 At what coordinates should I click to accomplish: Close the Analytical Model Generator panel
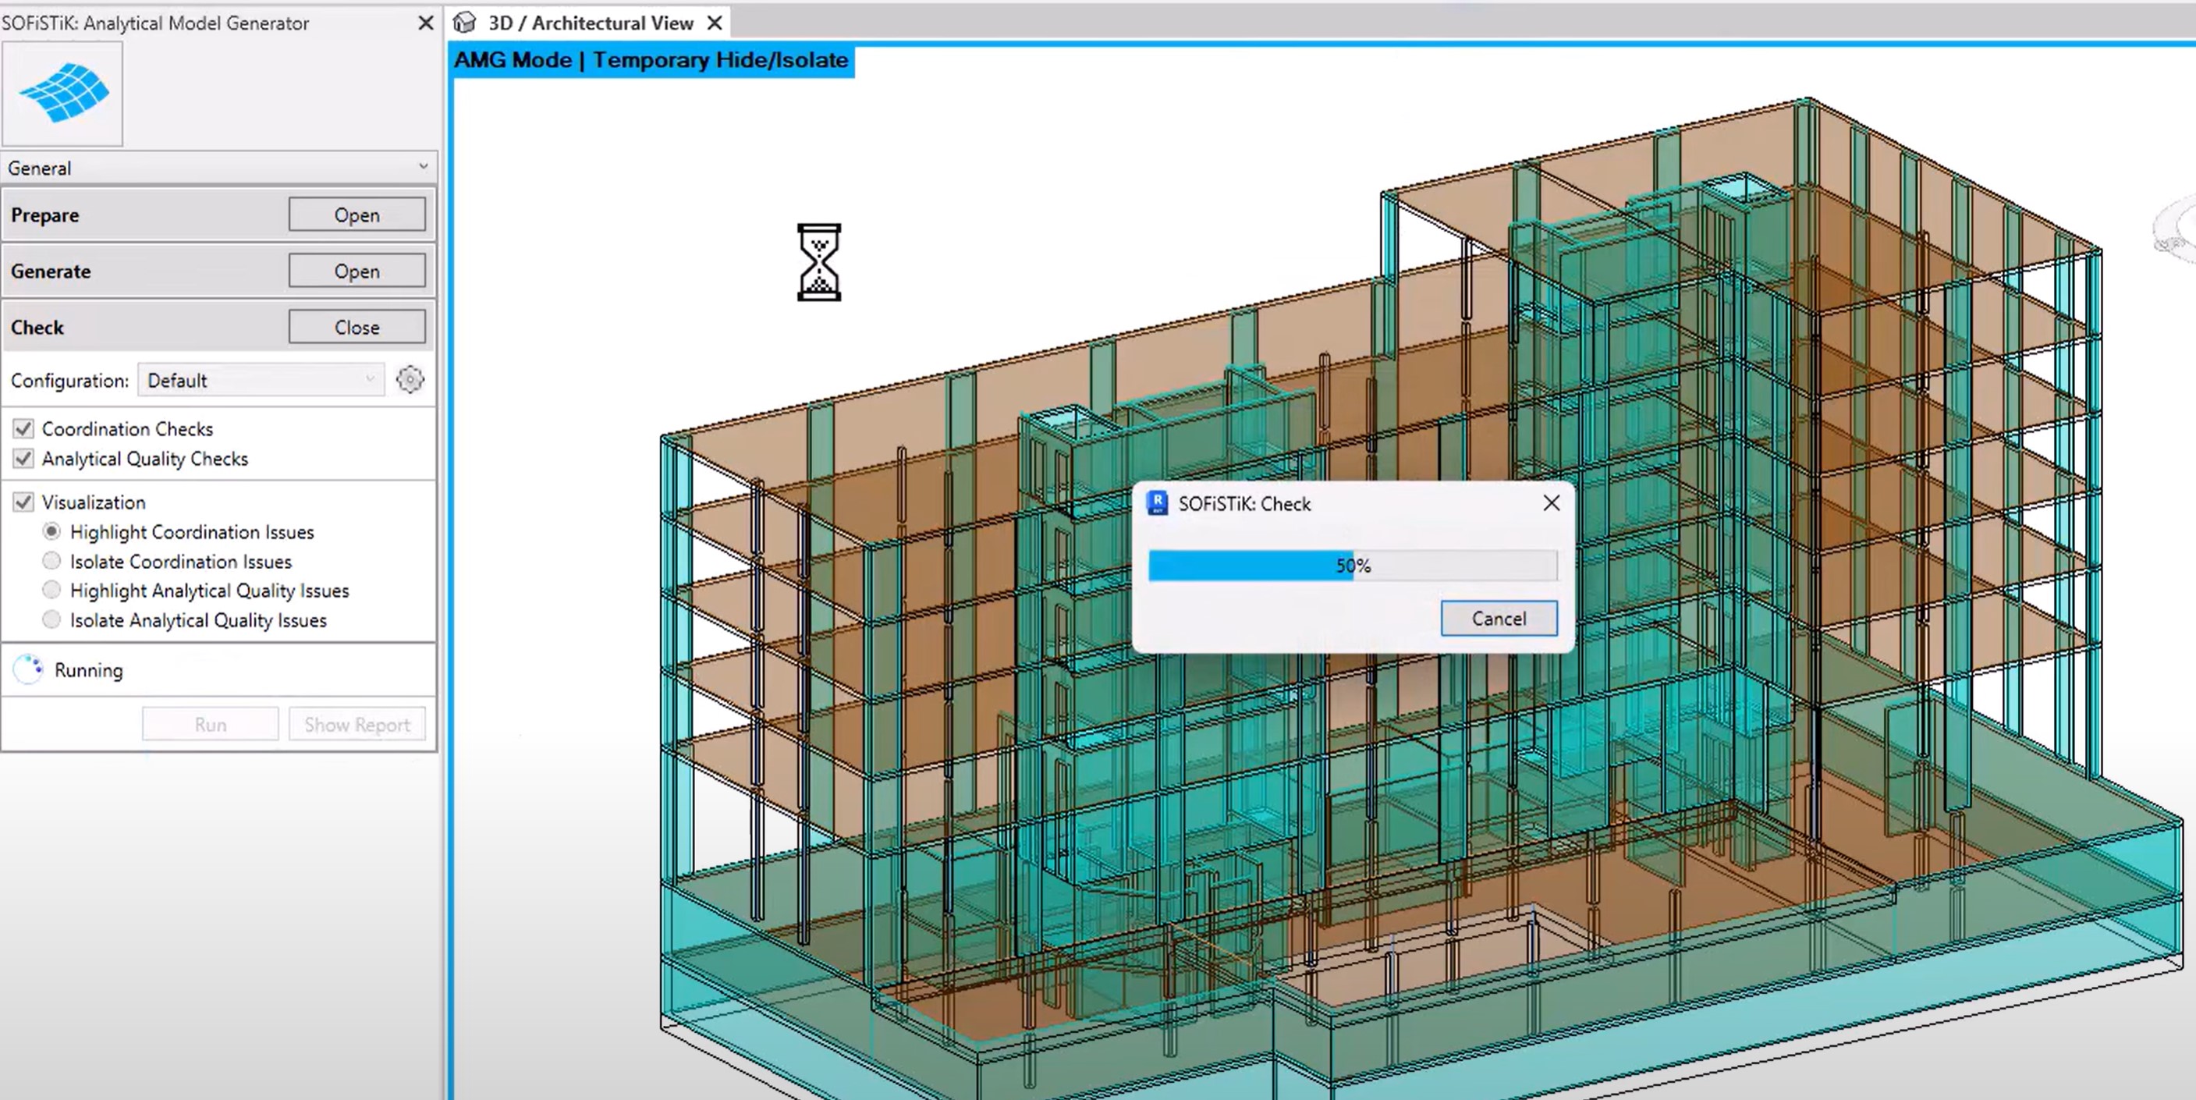[425, 23]
